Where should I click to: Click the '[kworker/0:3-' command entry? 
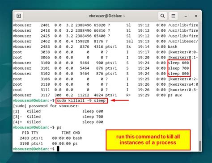tap(183, 90)
